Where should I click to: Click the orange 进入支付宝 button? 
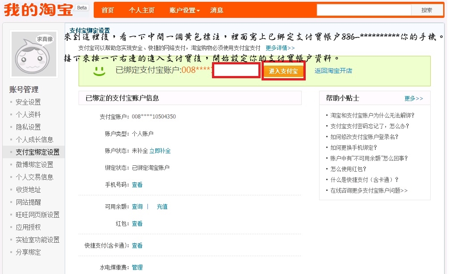tap(283, 71)
